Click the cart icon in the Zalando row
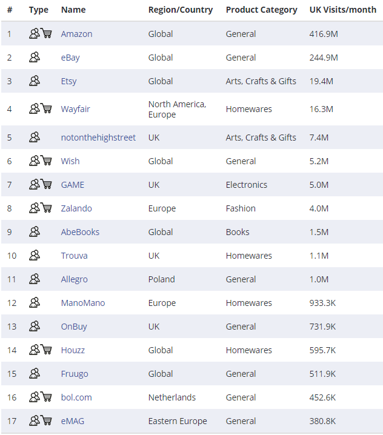Screen dimensions: 383x435 coord(46,208)
